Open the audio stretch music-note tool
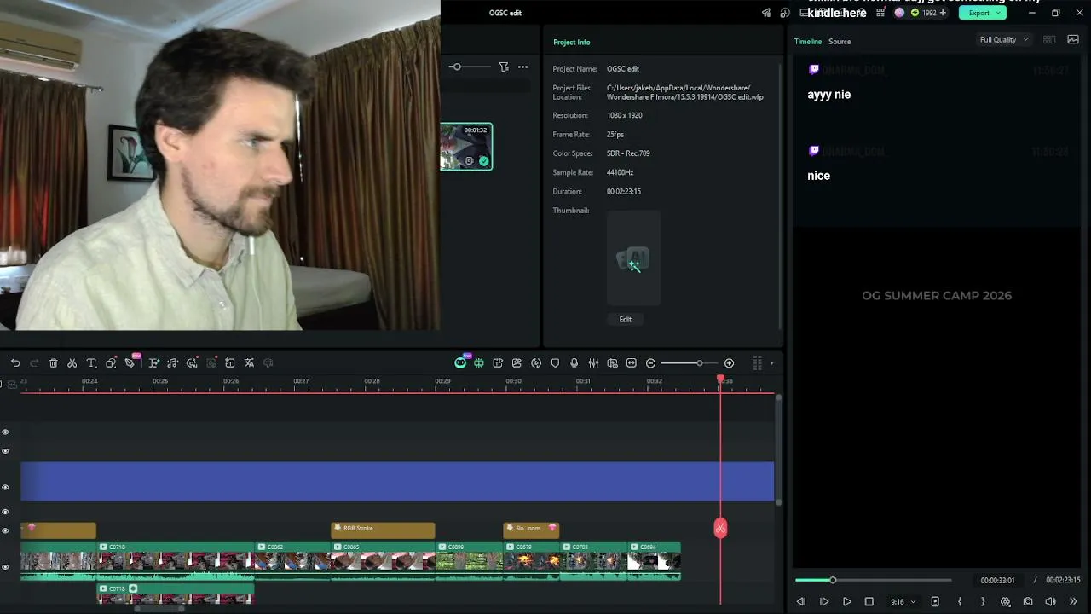This screenshot has width=1091, height=614. (x=172, y=363)
